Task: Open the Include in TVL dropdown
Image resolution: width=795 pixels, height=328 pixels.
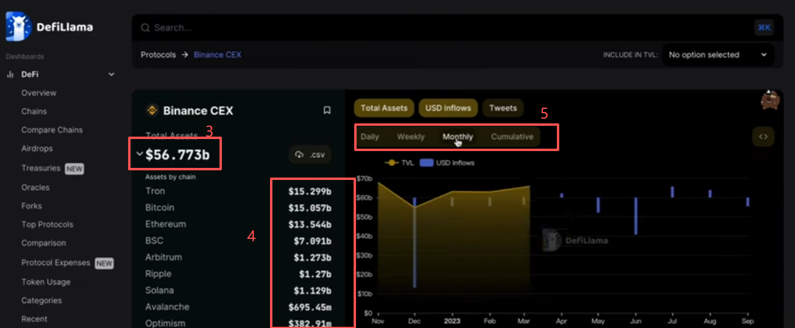Action: point(718,55)
